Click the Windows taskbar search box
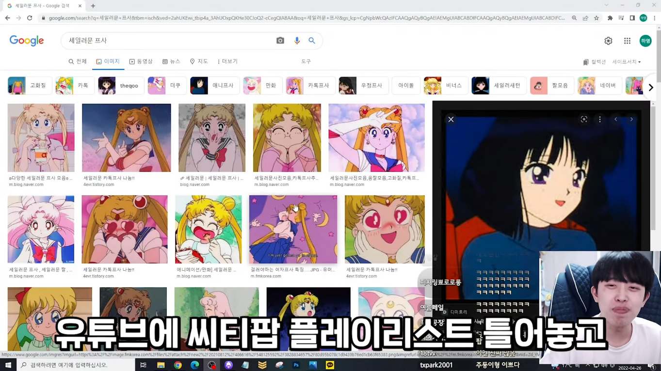This screenshot has height=371, width=661. pos(76,365)
